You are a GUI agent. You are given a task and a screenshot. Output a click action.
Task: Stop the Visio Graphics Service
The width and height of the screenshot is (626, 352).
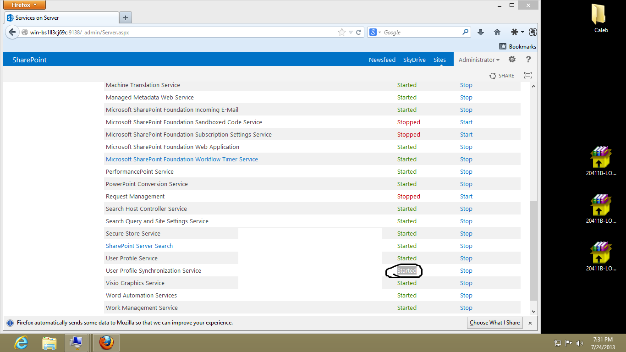click(x=466, y=283)
